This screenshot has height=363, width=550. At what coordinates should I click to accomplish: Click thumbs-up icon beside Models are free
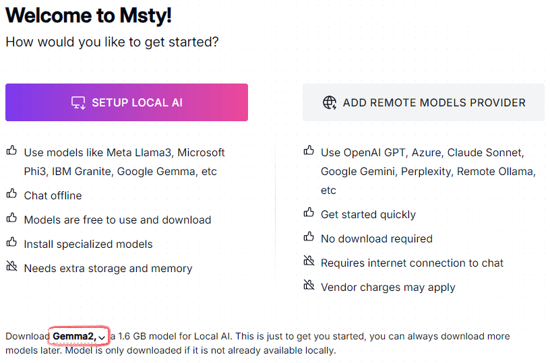click(11, 219)
